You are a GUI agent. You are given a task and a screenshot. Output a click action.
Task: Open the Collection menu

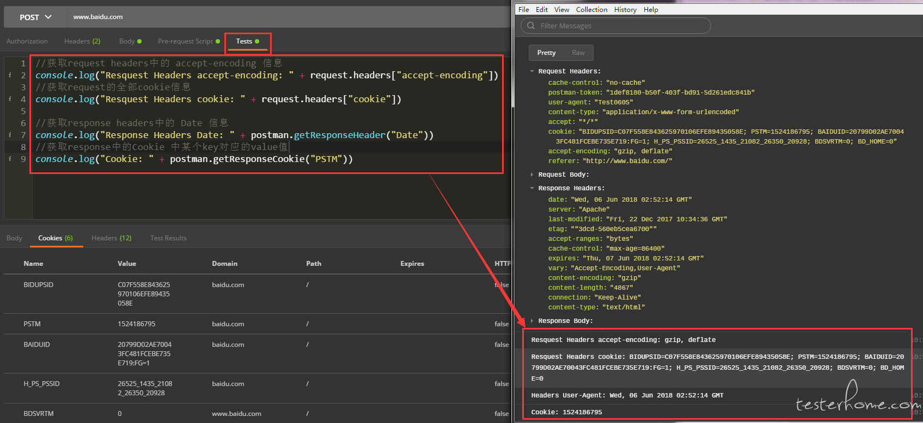591,10
